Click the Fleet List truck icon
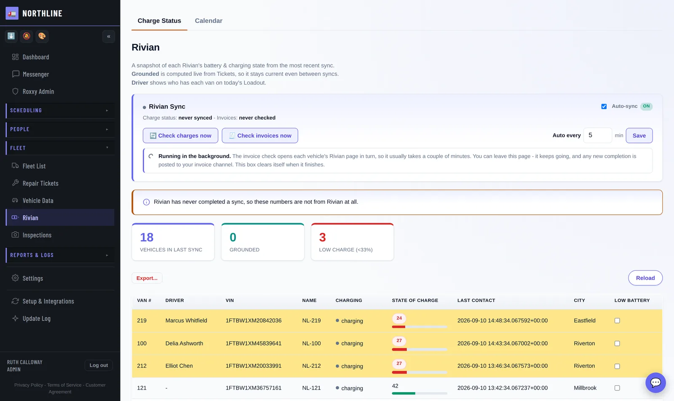The image size is (674, 401). pos(15,166)
